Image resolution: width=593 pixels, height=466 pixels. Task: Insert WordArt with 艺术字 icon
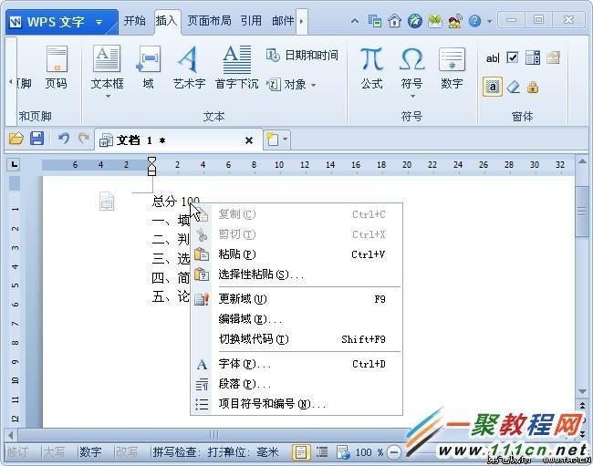point(189,67)
